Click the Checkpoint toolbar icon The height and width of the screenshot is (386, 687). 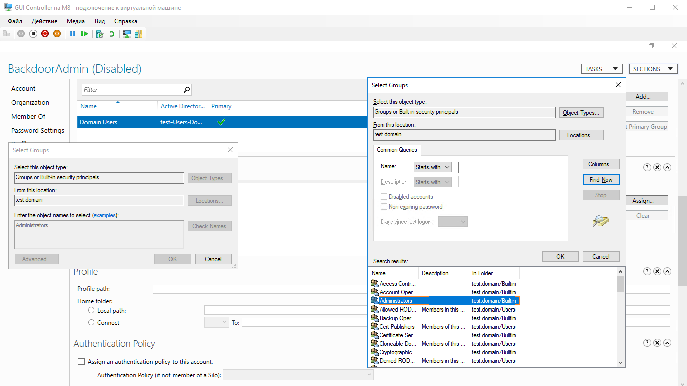pos(100,34)
